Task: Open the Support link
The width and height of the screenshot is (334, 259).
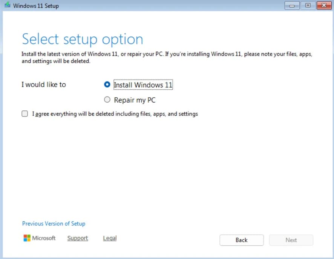Action: tap(78, 238)
